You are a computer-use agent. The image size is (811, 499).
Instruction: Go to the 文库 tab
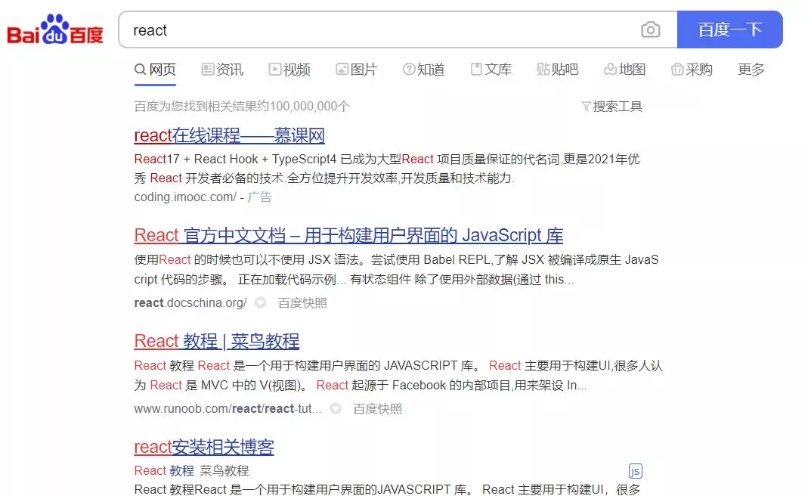point(491,70)
